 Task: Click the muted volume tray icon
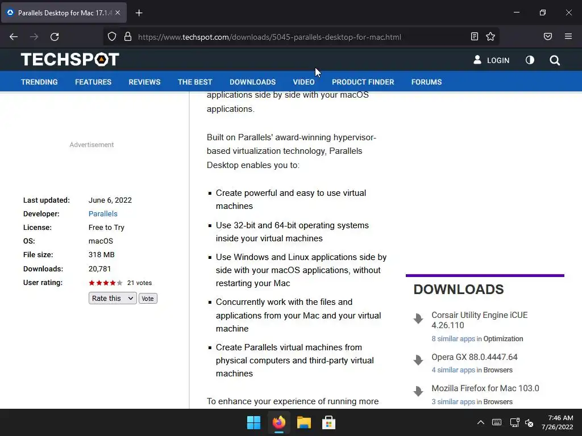[x=529, y=422]
